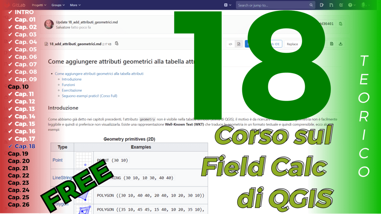Open the to-do list icon
The height and width of the screenshot is (214, 381).
point(341,5)
